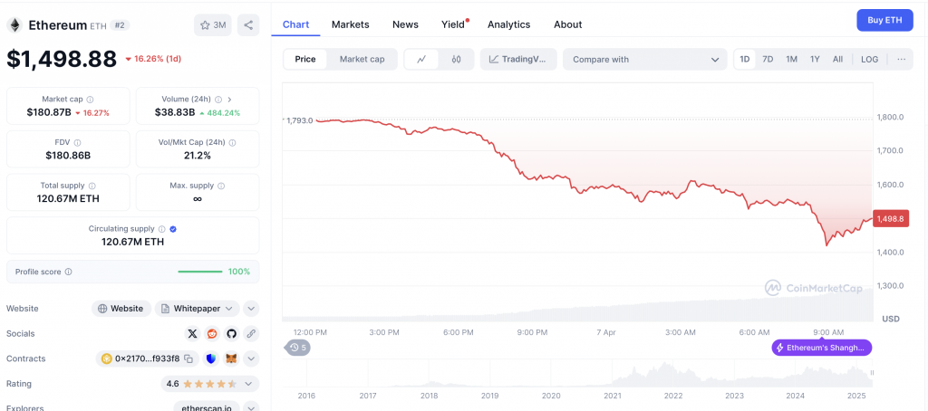
Task: Click the MetaMask fox icon
Action: pos(232,358)
